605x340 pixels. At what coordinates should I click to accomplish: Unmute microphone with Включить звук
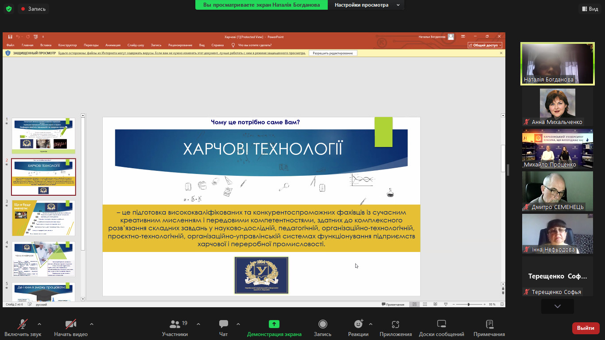pyautogui.click(x=22, y=325)
